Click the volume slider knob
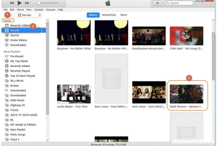 point(39,3)
